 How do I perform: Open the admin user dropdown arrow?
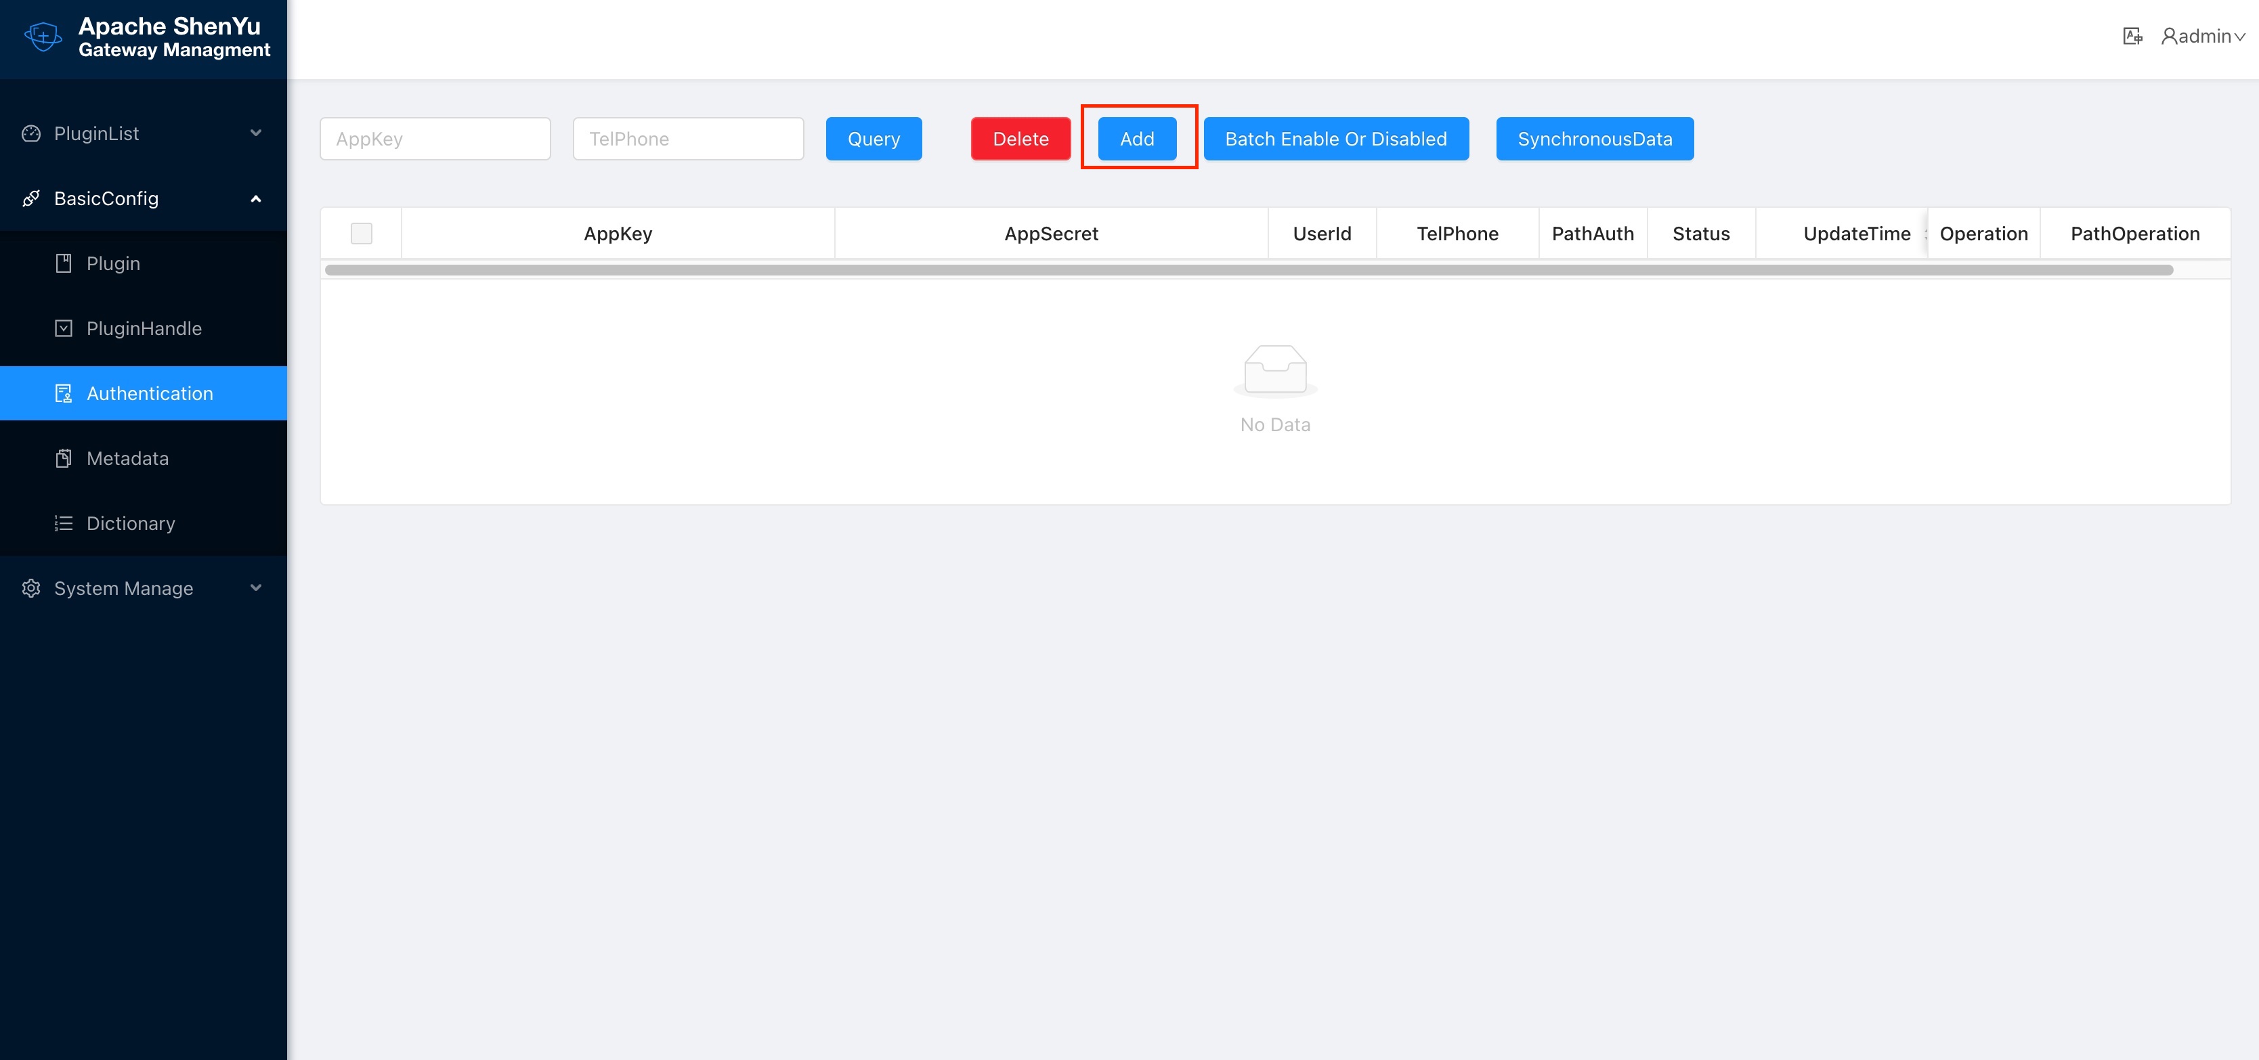click(x=2240, y=37)
